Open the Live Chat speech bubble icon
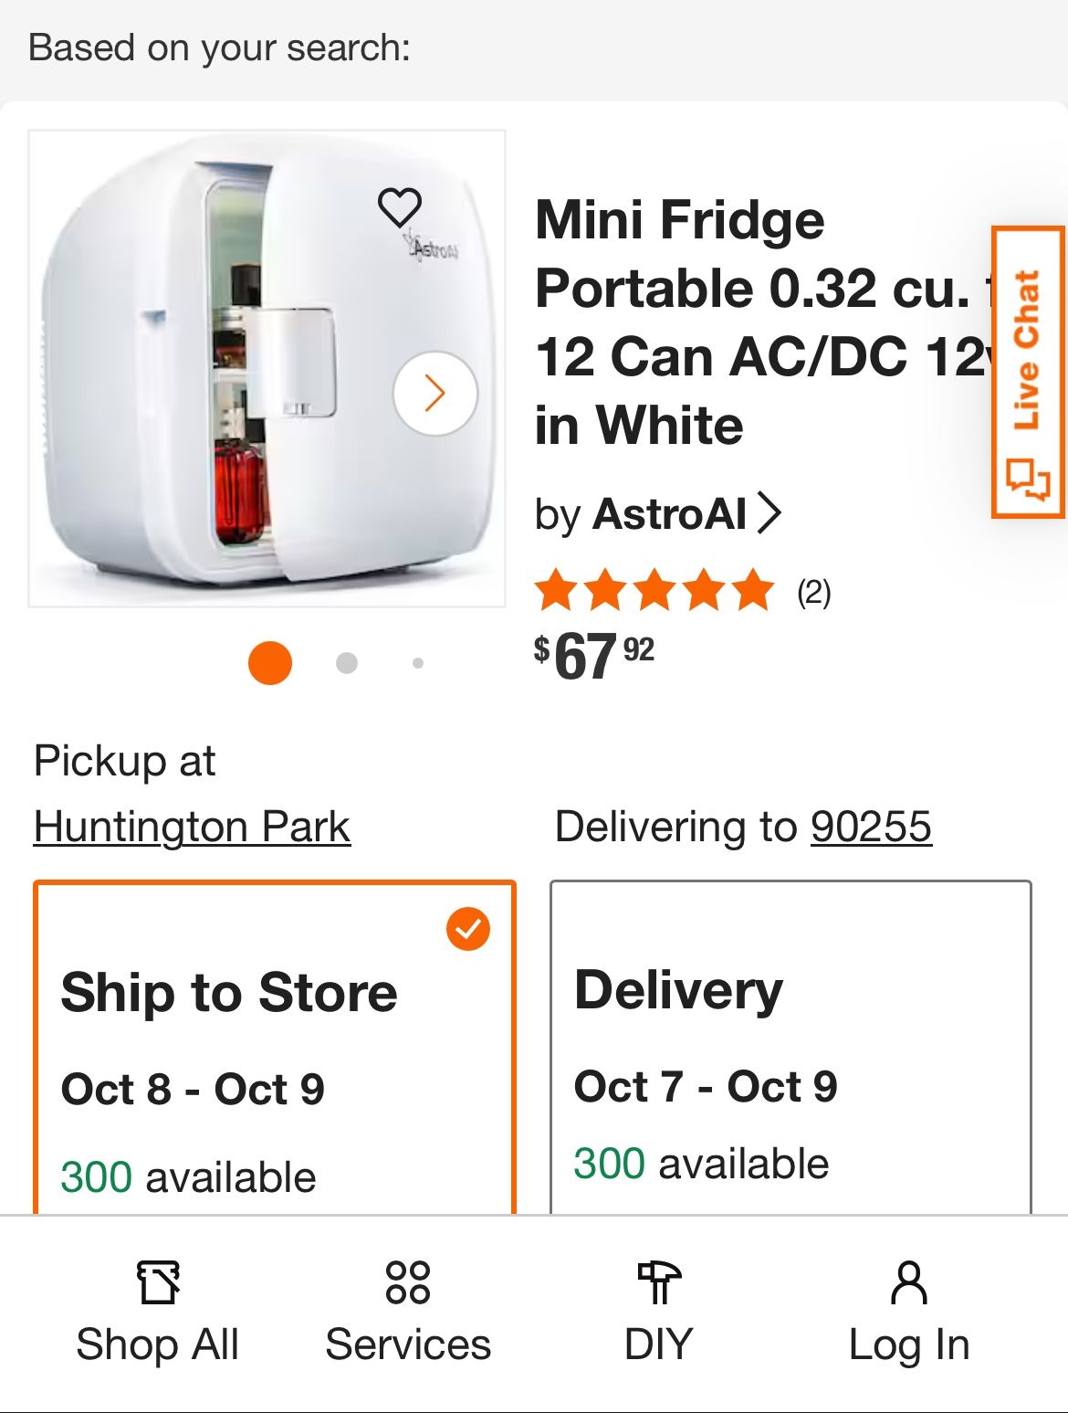The image size is (1068, 1413). coord(1028,478)
